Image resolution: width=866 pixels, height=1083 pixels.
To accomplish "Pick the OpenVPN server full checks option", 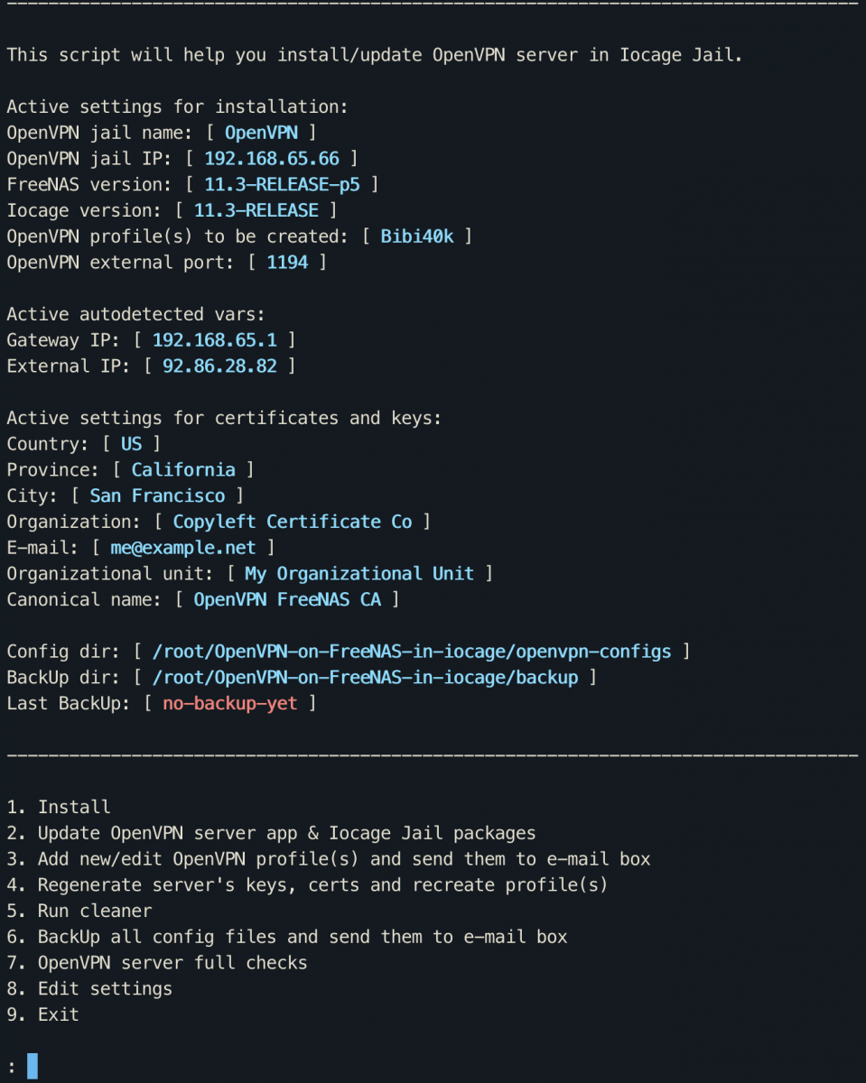I will (x=157, y=963).
